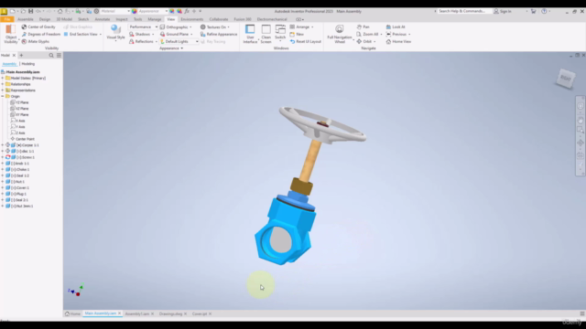Activate Clean Screen mode
The image size is (586, 329).
pos(266,34)
